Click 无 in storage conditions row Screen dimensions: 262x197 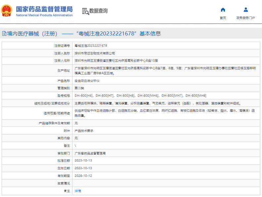76,123
